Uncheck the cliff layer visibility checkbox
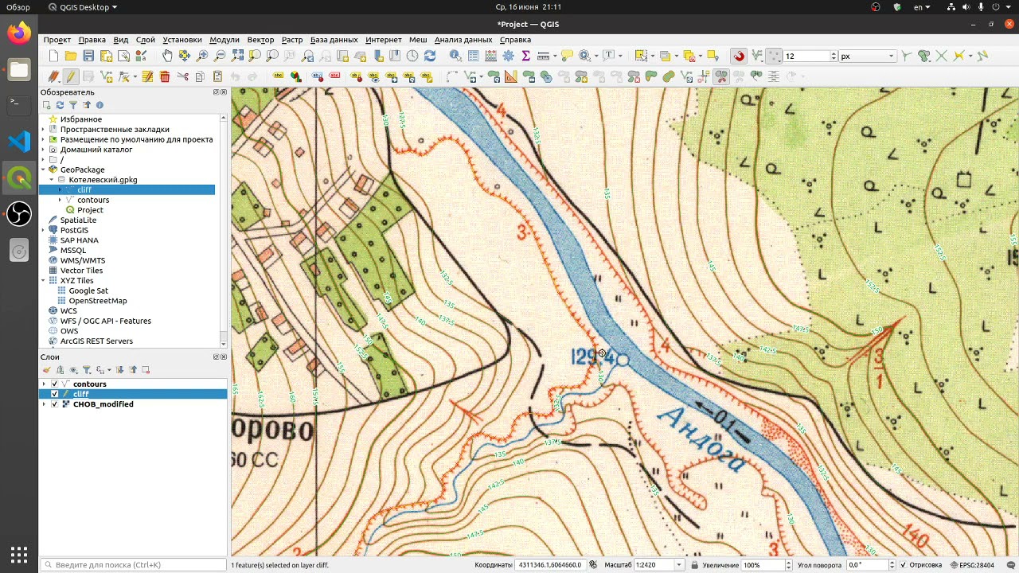 (x=54, y=394)
